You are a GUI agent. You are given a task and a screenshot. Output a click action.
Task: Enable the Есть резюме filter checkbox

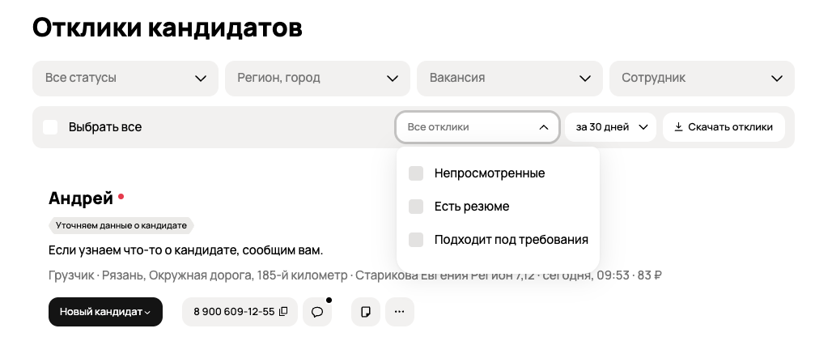click(x=416, y=207)
